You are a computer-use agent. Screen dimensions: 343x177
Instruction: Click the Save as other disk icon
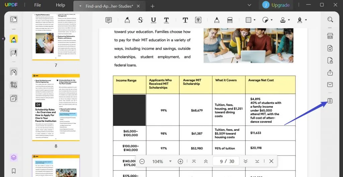[x=330, y=101]
